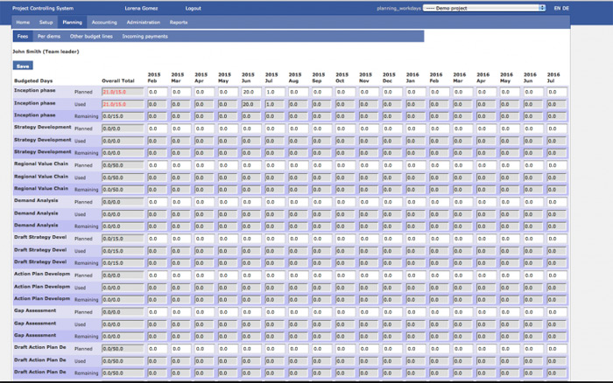
Task: Go to the Accounting menu
Action: pyautogui.click(x=104, y=22)
